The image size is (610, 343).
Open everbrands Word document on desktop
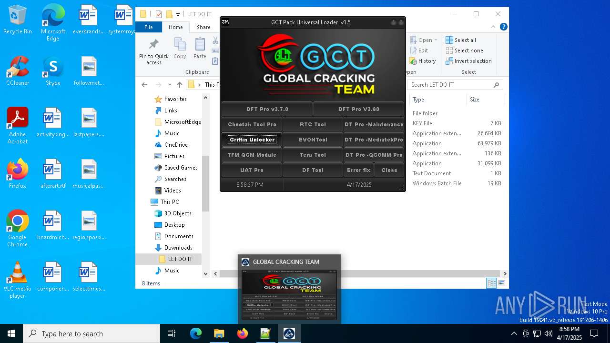(x=89, y=20)
